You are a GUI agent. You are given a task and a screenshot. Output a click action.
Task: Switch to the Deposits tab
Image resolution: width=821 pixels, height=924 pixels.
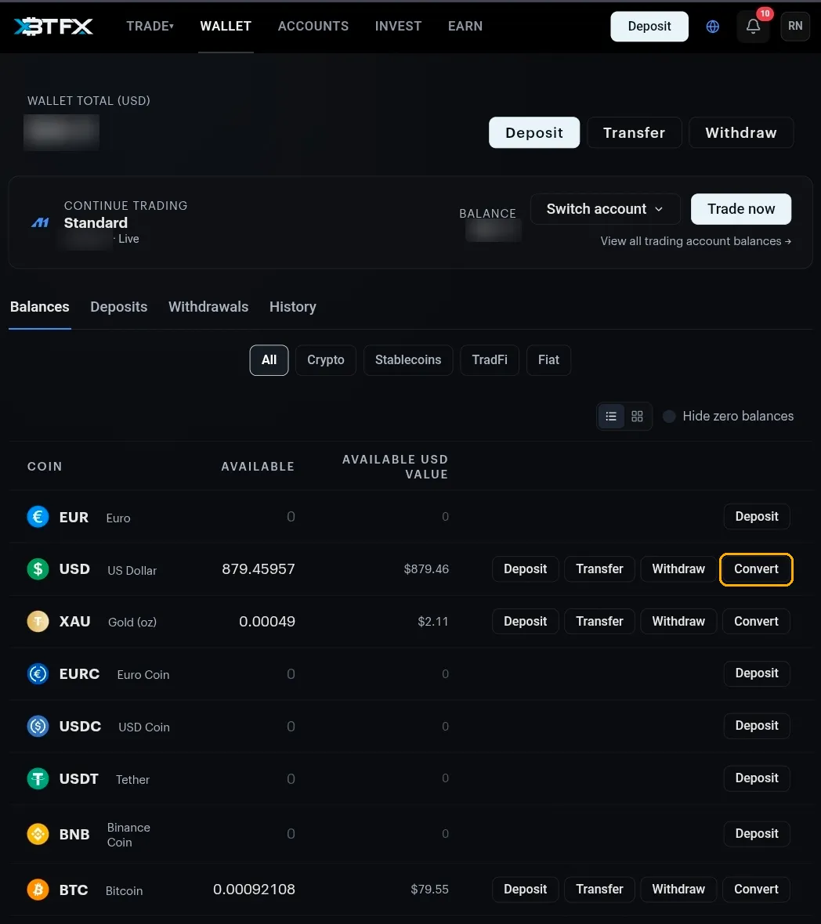[118, 307]
